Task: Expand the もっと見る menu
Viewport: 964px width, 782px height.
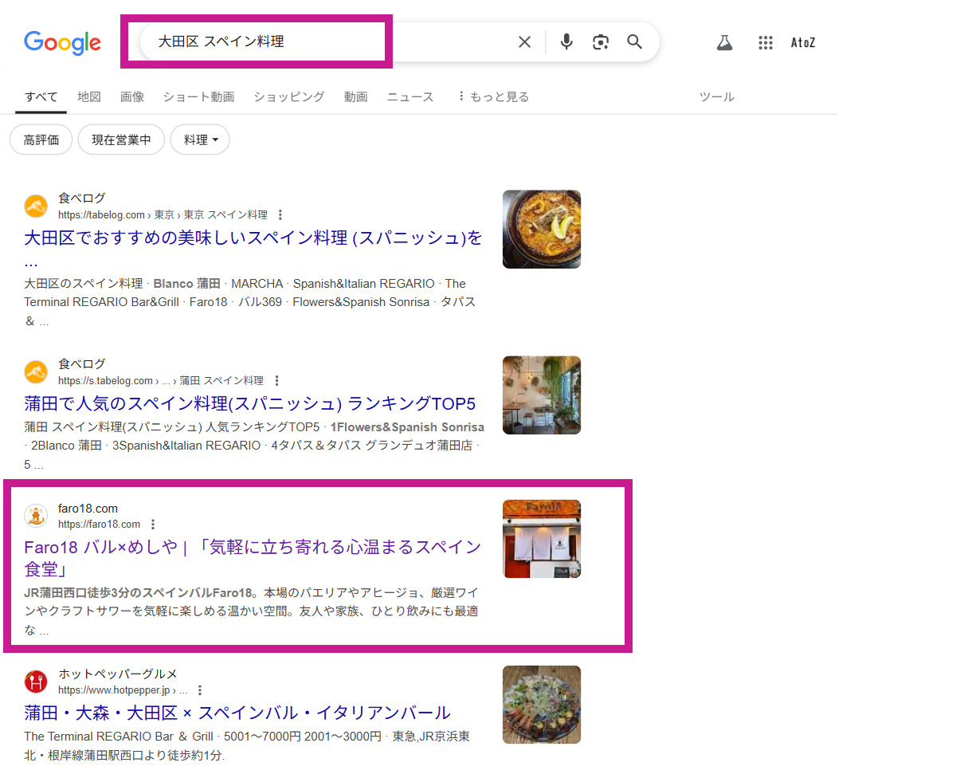Action: pos(493,96)
